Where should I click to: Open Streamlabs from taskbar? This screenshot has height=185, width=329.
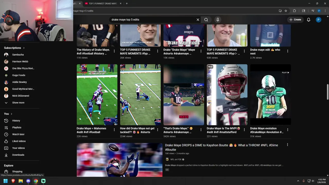tap(43, 181)
